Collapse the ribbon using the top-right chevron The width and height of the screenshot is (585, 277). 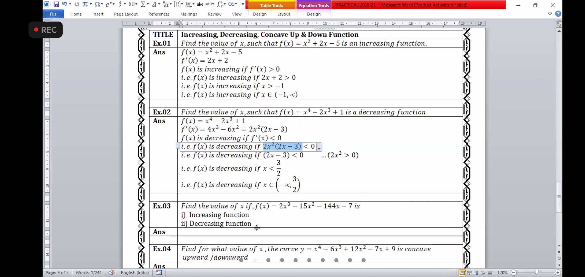(x=550, y=14)
